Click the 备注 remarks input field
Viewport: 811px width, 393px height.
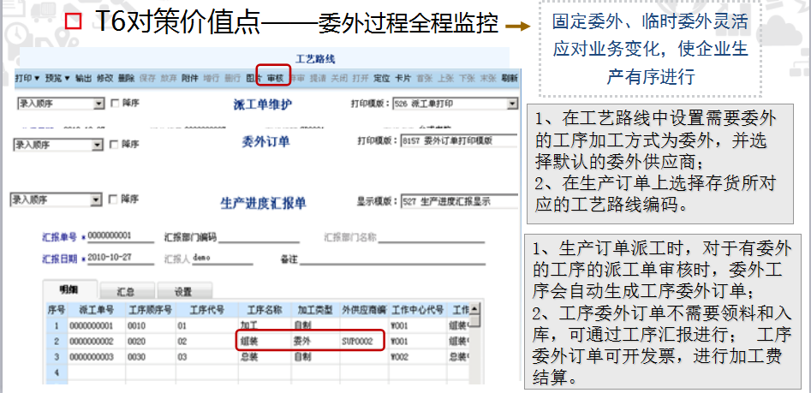392,259
